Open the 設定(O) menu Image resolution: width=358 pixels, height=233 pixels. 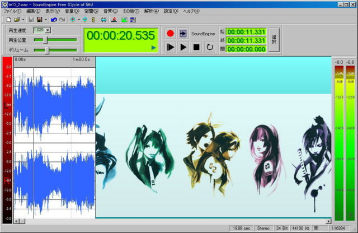pos(171,11)
